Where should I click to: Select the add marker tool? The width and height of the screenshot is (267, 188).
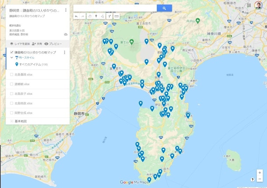tap(95, 16)
